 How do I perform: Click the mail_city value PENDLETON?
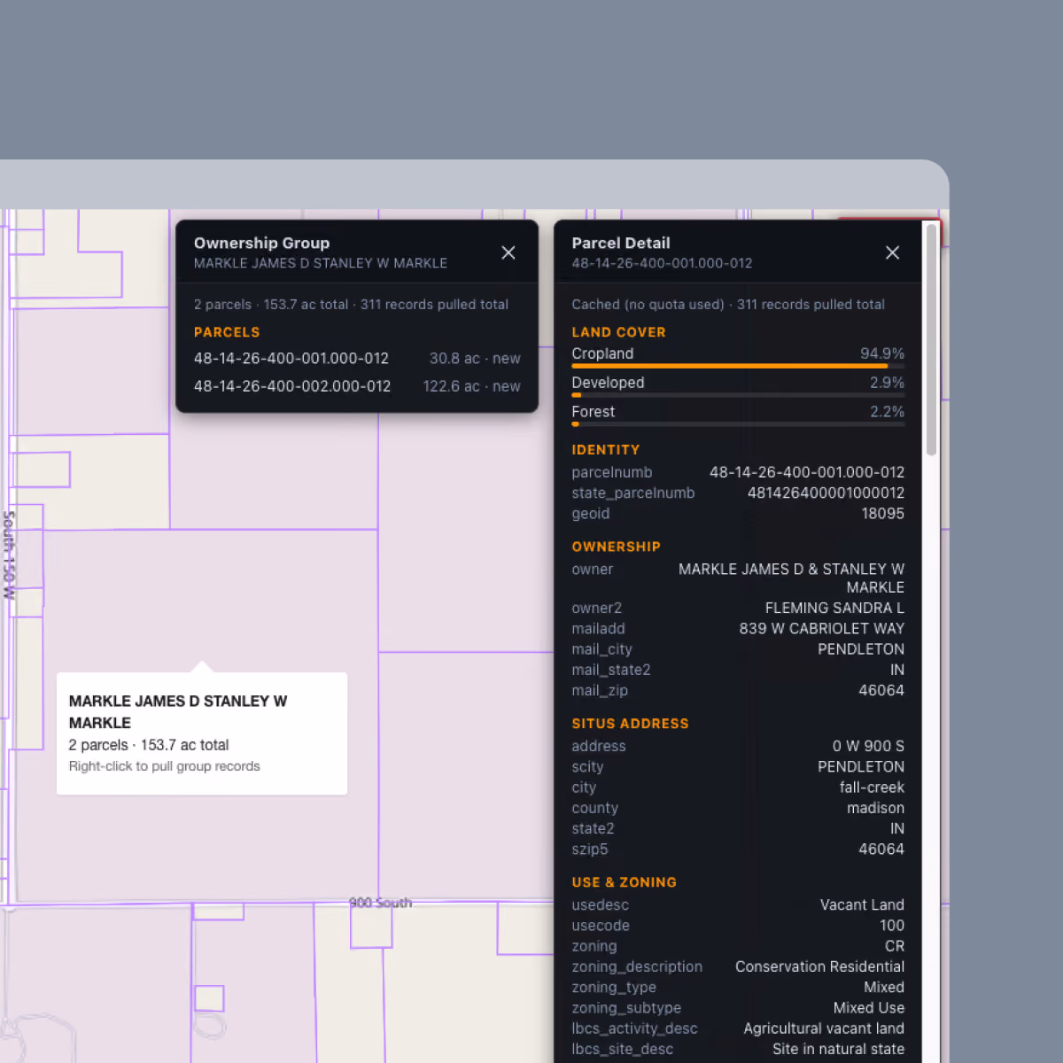coord(861,649)
